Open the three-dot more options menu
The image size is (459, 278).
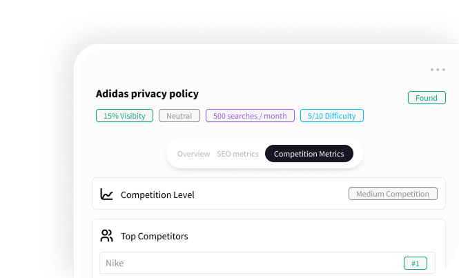tap(438, 70)
